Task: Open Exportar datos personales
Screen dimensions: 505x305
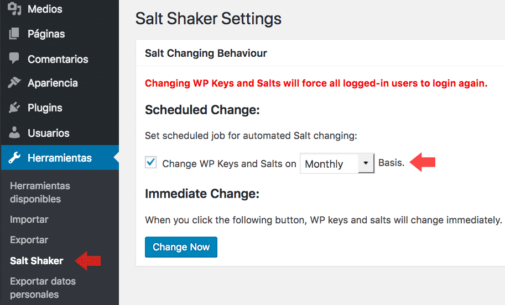Action: [43, 288]
